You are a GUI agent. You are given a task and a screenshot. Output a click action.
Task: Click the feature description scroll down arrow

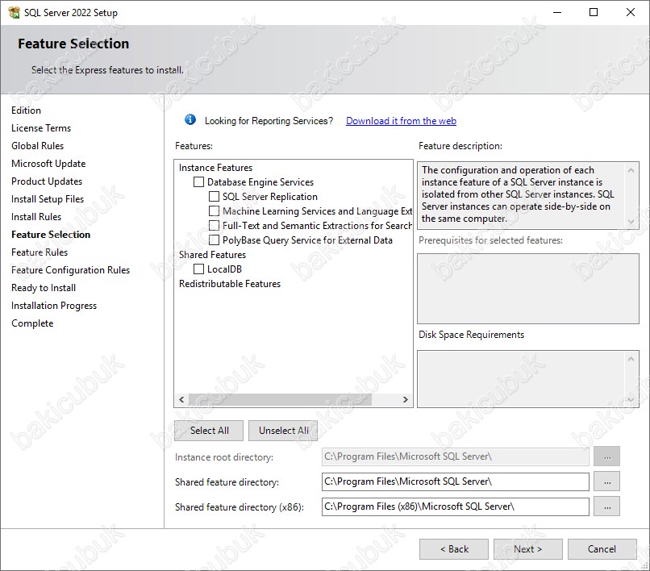click(631, 222)
